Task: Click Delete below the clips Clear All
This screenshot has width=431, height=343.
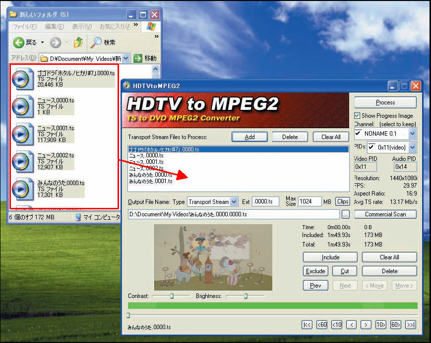Action: (x=389, y=271)
